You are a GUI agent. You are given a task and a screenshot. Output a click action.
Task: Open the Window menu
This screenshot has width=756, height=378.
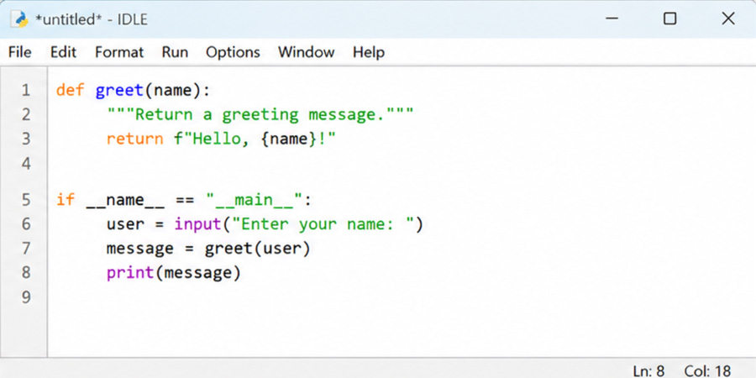coord(306,52)
